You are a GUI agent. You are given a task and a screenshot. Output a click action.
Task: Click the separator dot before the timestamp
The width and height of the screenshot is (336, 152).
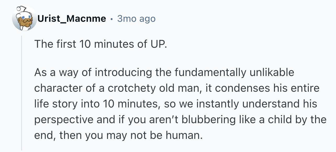[x=112, y=19]
